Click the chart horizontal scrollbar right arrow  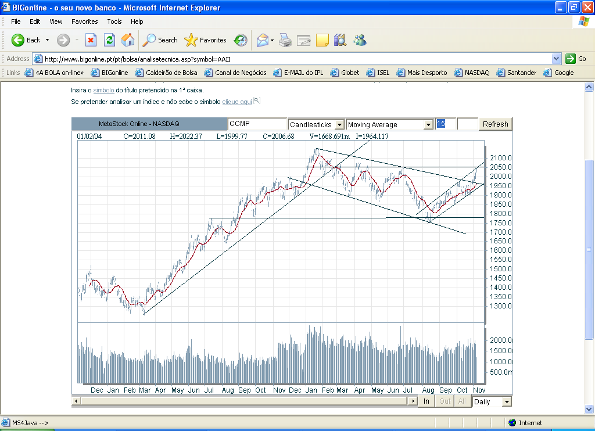point(413,401)
